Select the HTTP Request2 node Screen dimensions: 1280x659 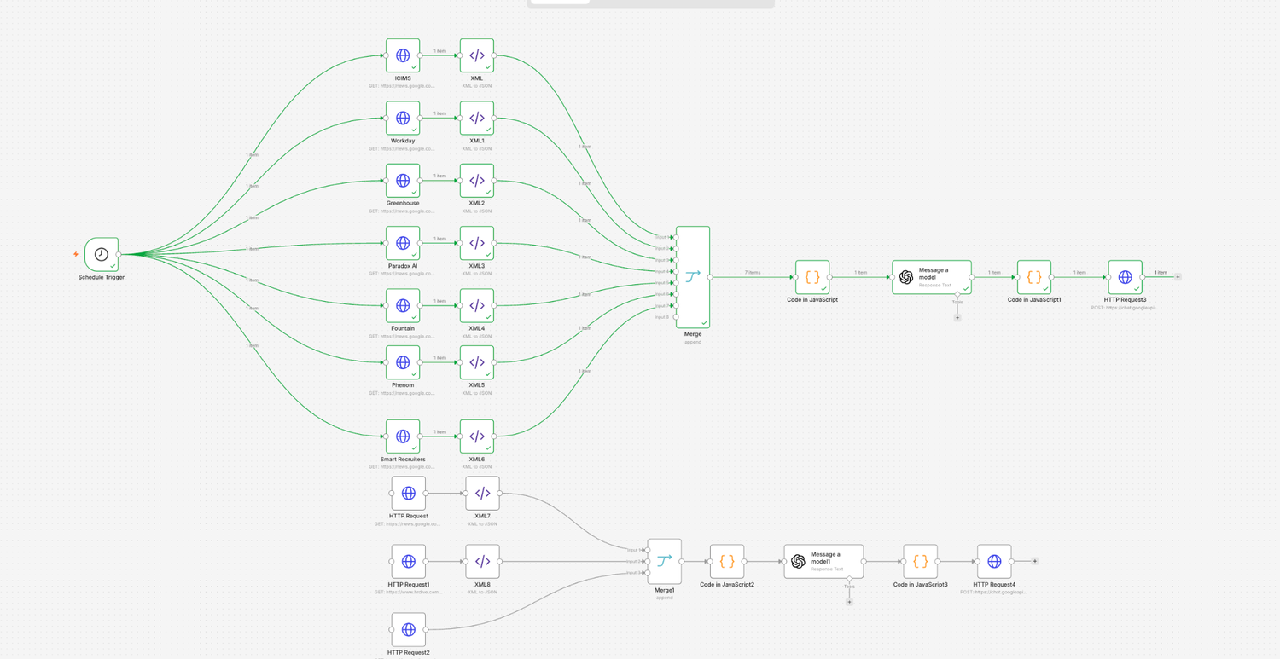pyautogui.click(x=409, y=629)
